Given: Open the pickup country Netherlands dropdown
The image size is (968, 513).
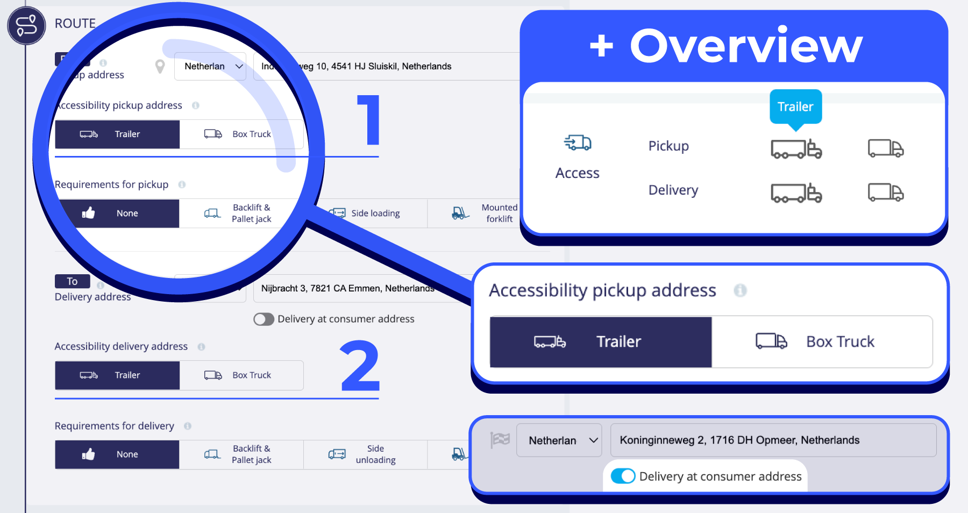Looking at the screenshot, I should 210,67.
